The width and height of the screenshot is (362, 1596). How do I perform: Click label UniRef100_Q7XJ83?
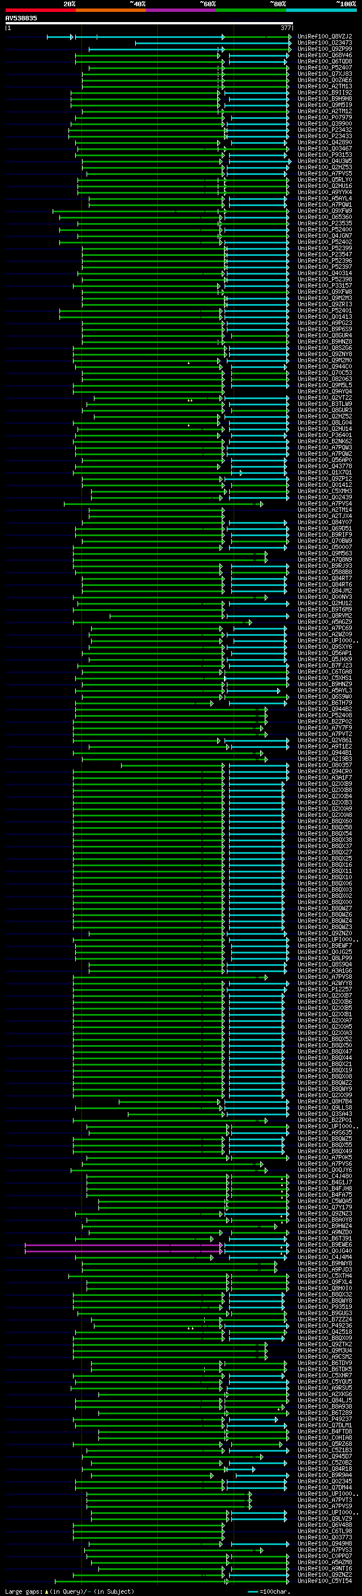point(325,74)
